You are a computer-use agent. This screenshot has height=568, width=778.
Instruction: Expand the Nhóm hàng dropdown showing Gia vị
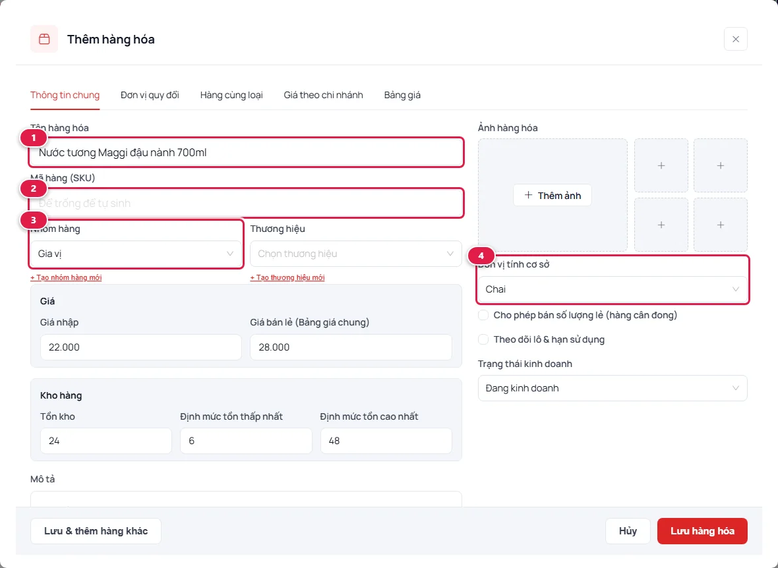click(136, 254)
